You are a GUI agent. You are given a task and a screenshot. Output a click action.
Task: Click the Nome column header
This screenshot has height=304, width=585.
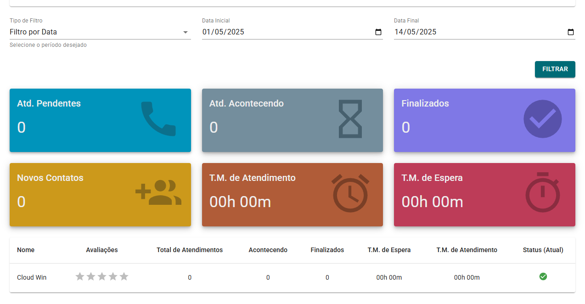[26, 250]
